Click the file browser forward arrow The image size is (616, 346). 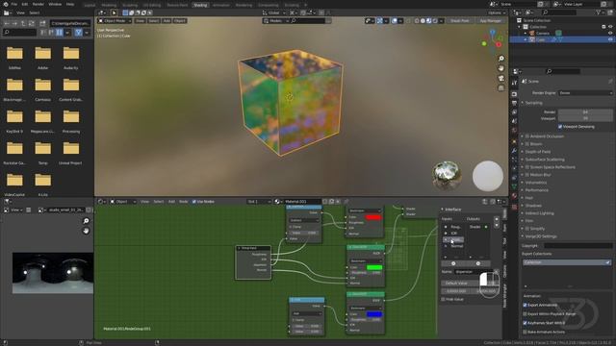(14, 23)
